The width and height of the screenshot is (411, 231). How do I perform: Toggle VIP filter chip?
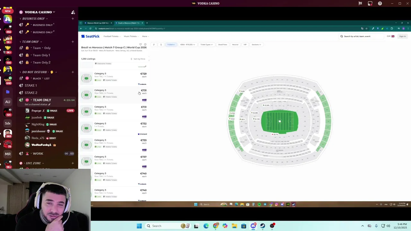245,45
